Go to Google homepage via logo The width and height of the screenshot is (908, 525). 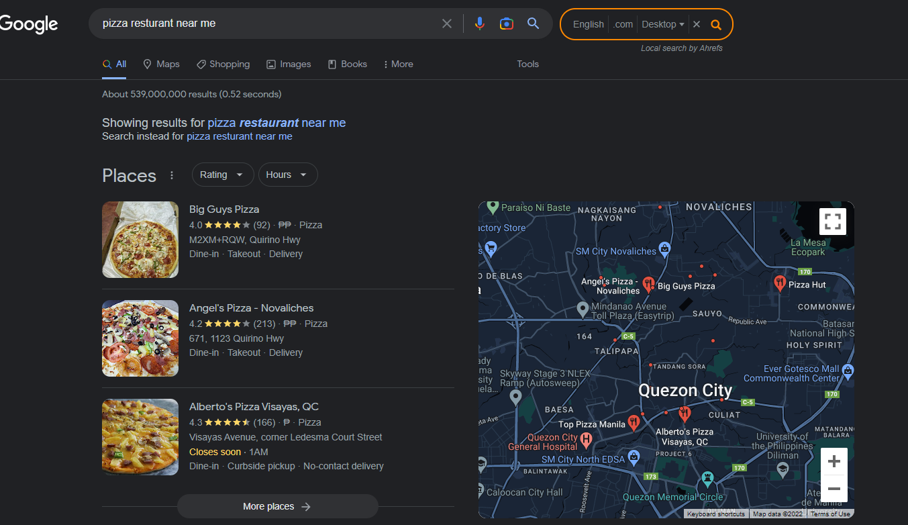29,24
